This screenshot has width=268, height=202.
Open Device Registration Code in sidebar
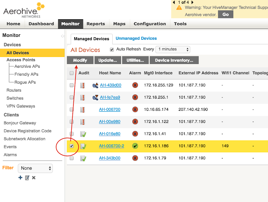point(28,131)
